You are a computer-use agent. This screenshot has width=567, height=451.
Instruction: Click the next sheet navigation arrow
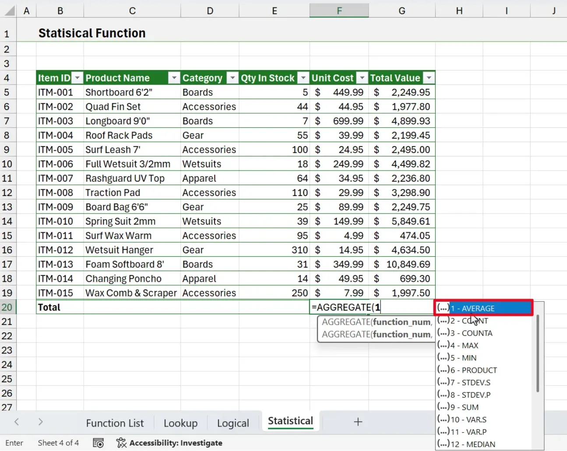pyautogui.click(x=40, y=422)
